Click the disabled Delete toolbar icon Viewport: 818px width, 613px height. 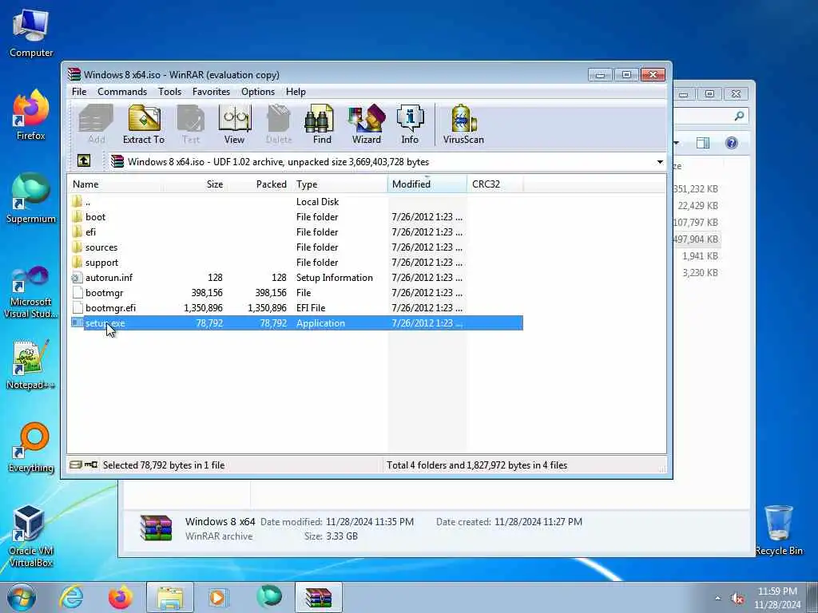pyautogui.click(x=279, y=124)
